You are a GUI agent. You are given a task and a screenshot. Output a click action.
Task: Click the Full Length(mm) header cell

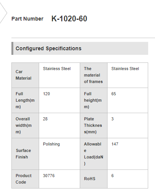(x=25, y=100)
